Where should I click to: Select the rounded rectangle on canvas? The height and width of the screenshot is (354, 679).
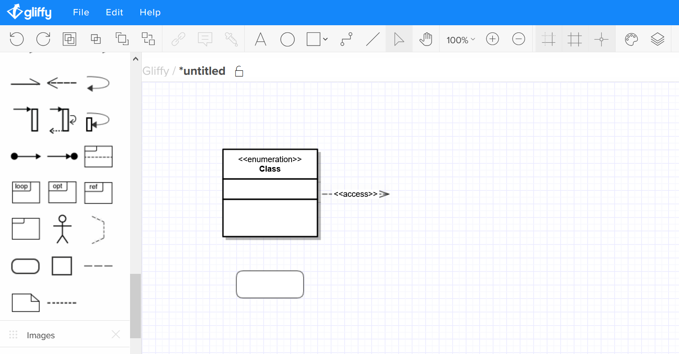tap(270, 284)
